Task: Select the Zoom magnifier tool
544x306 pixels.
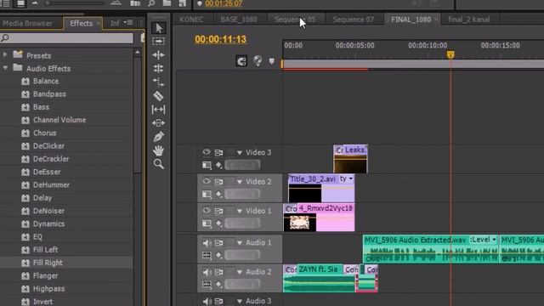Action: tap(159, 164)
